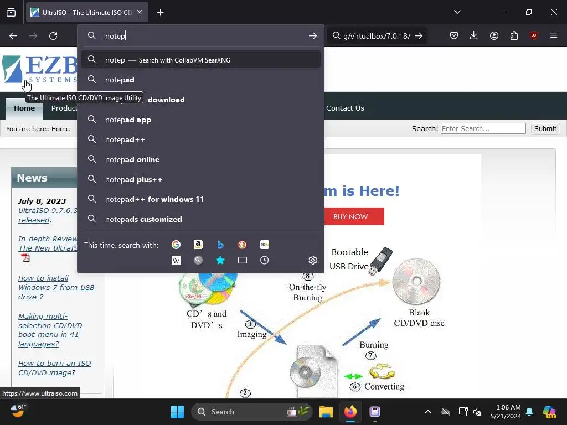Expand the list all tabs chevron
This screenshot has width=567, height=425.
pos(457,12)
